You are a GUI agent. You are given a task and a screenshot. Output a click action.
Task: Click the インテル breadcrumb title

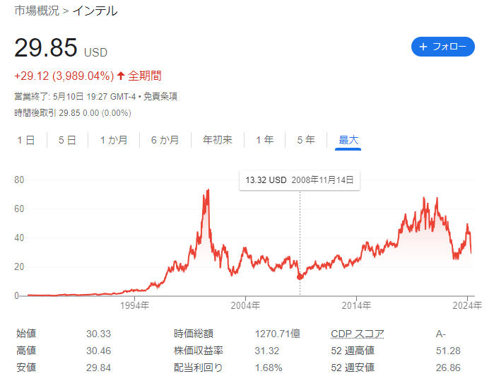pos(95,11)
